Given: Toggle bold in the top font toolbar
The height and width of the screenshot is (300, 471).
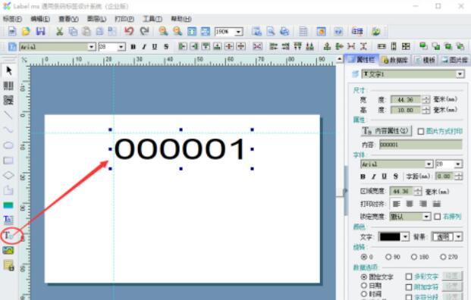Looking at the screenshot, I should click(x=133, y=47).
